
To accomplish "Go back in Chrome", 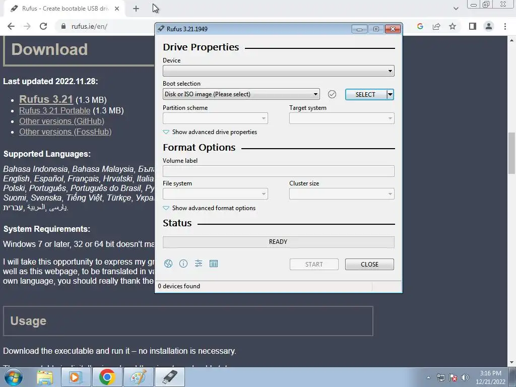I will [x=11, y=26].
